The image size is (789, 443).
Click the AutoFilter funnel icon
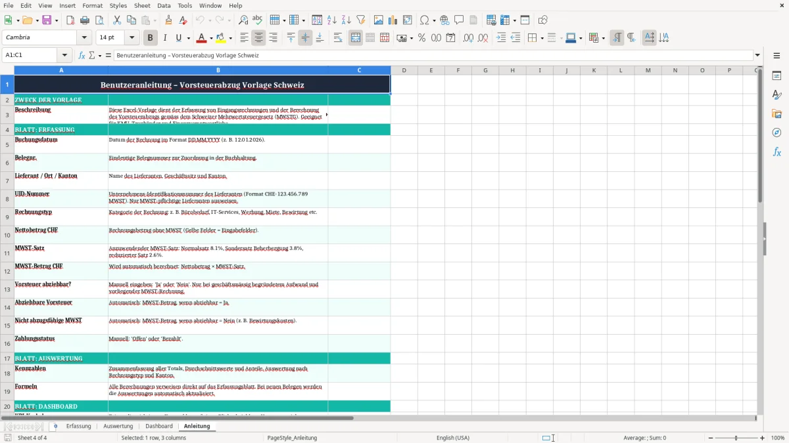pyautogui.click(x=361, y=20)
